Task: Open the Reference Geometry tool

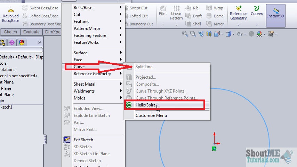Action: 239,13
